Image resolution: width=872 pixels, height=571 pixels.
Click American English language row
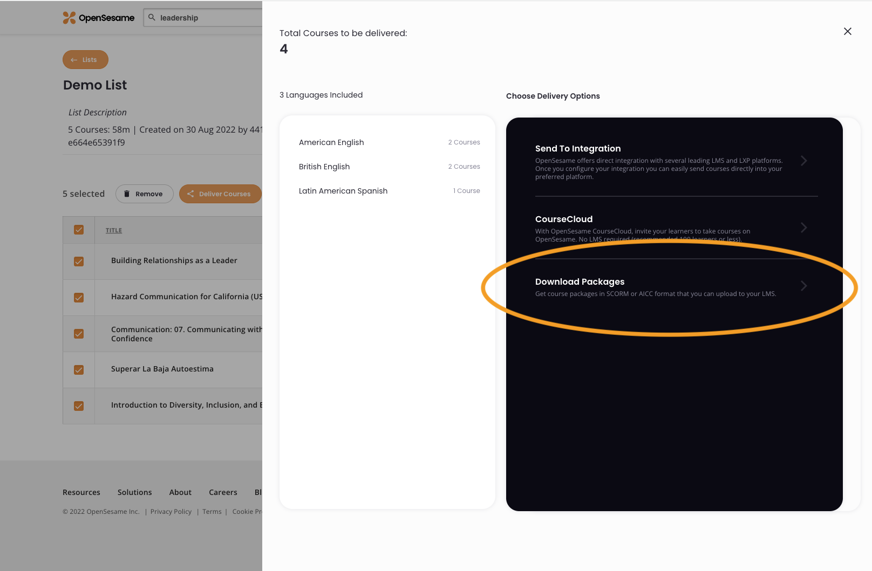pos(389,142)
